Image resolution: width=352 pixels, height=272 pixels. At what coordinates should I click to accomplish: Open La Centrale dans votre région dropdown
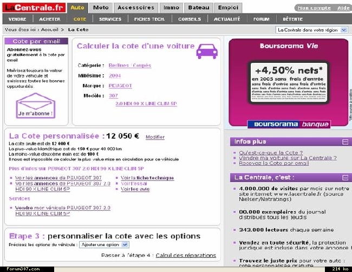click(311, 30)
